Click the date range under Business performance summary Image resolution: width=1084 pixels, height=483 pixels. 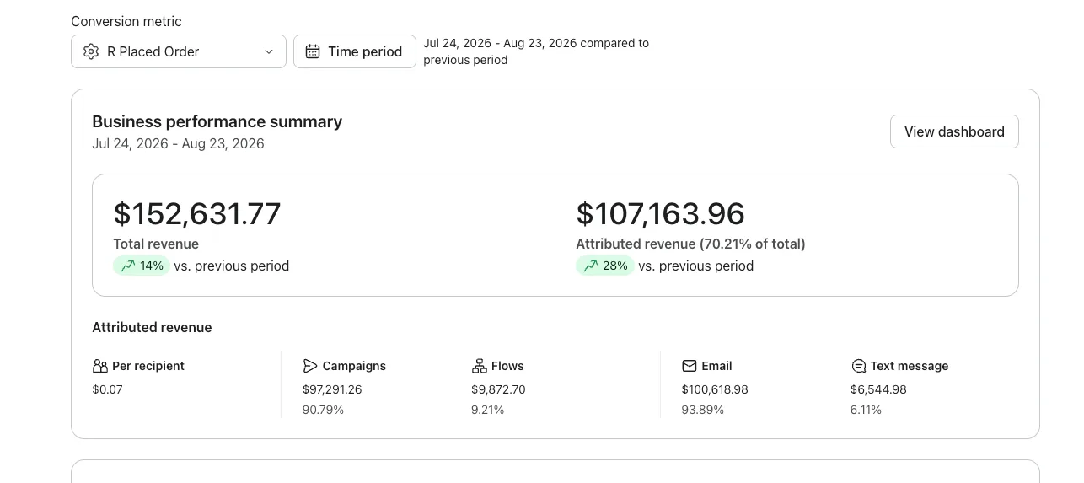point(178,143)
